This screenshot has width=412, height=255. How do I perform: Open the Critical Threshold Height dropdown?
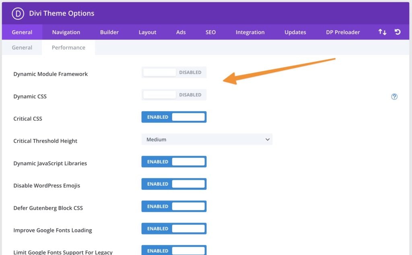[x=207, y=139]
